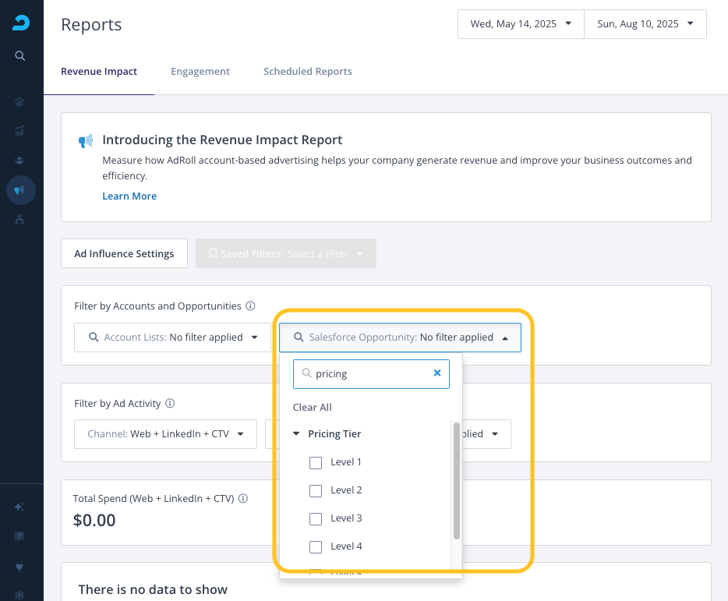The width and height of the screenshot is (728, 601).
Task: Open the end date Sun, Aug 10, 2025 dropdown
Action: pyautogui.click(x=645, y=24)
